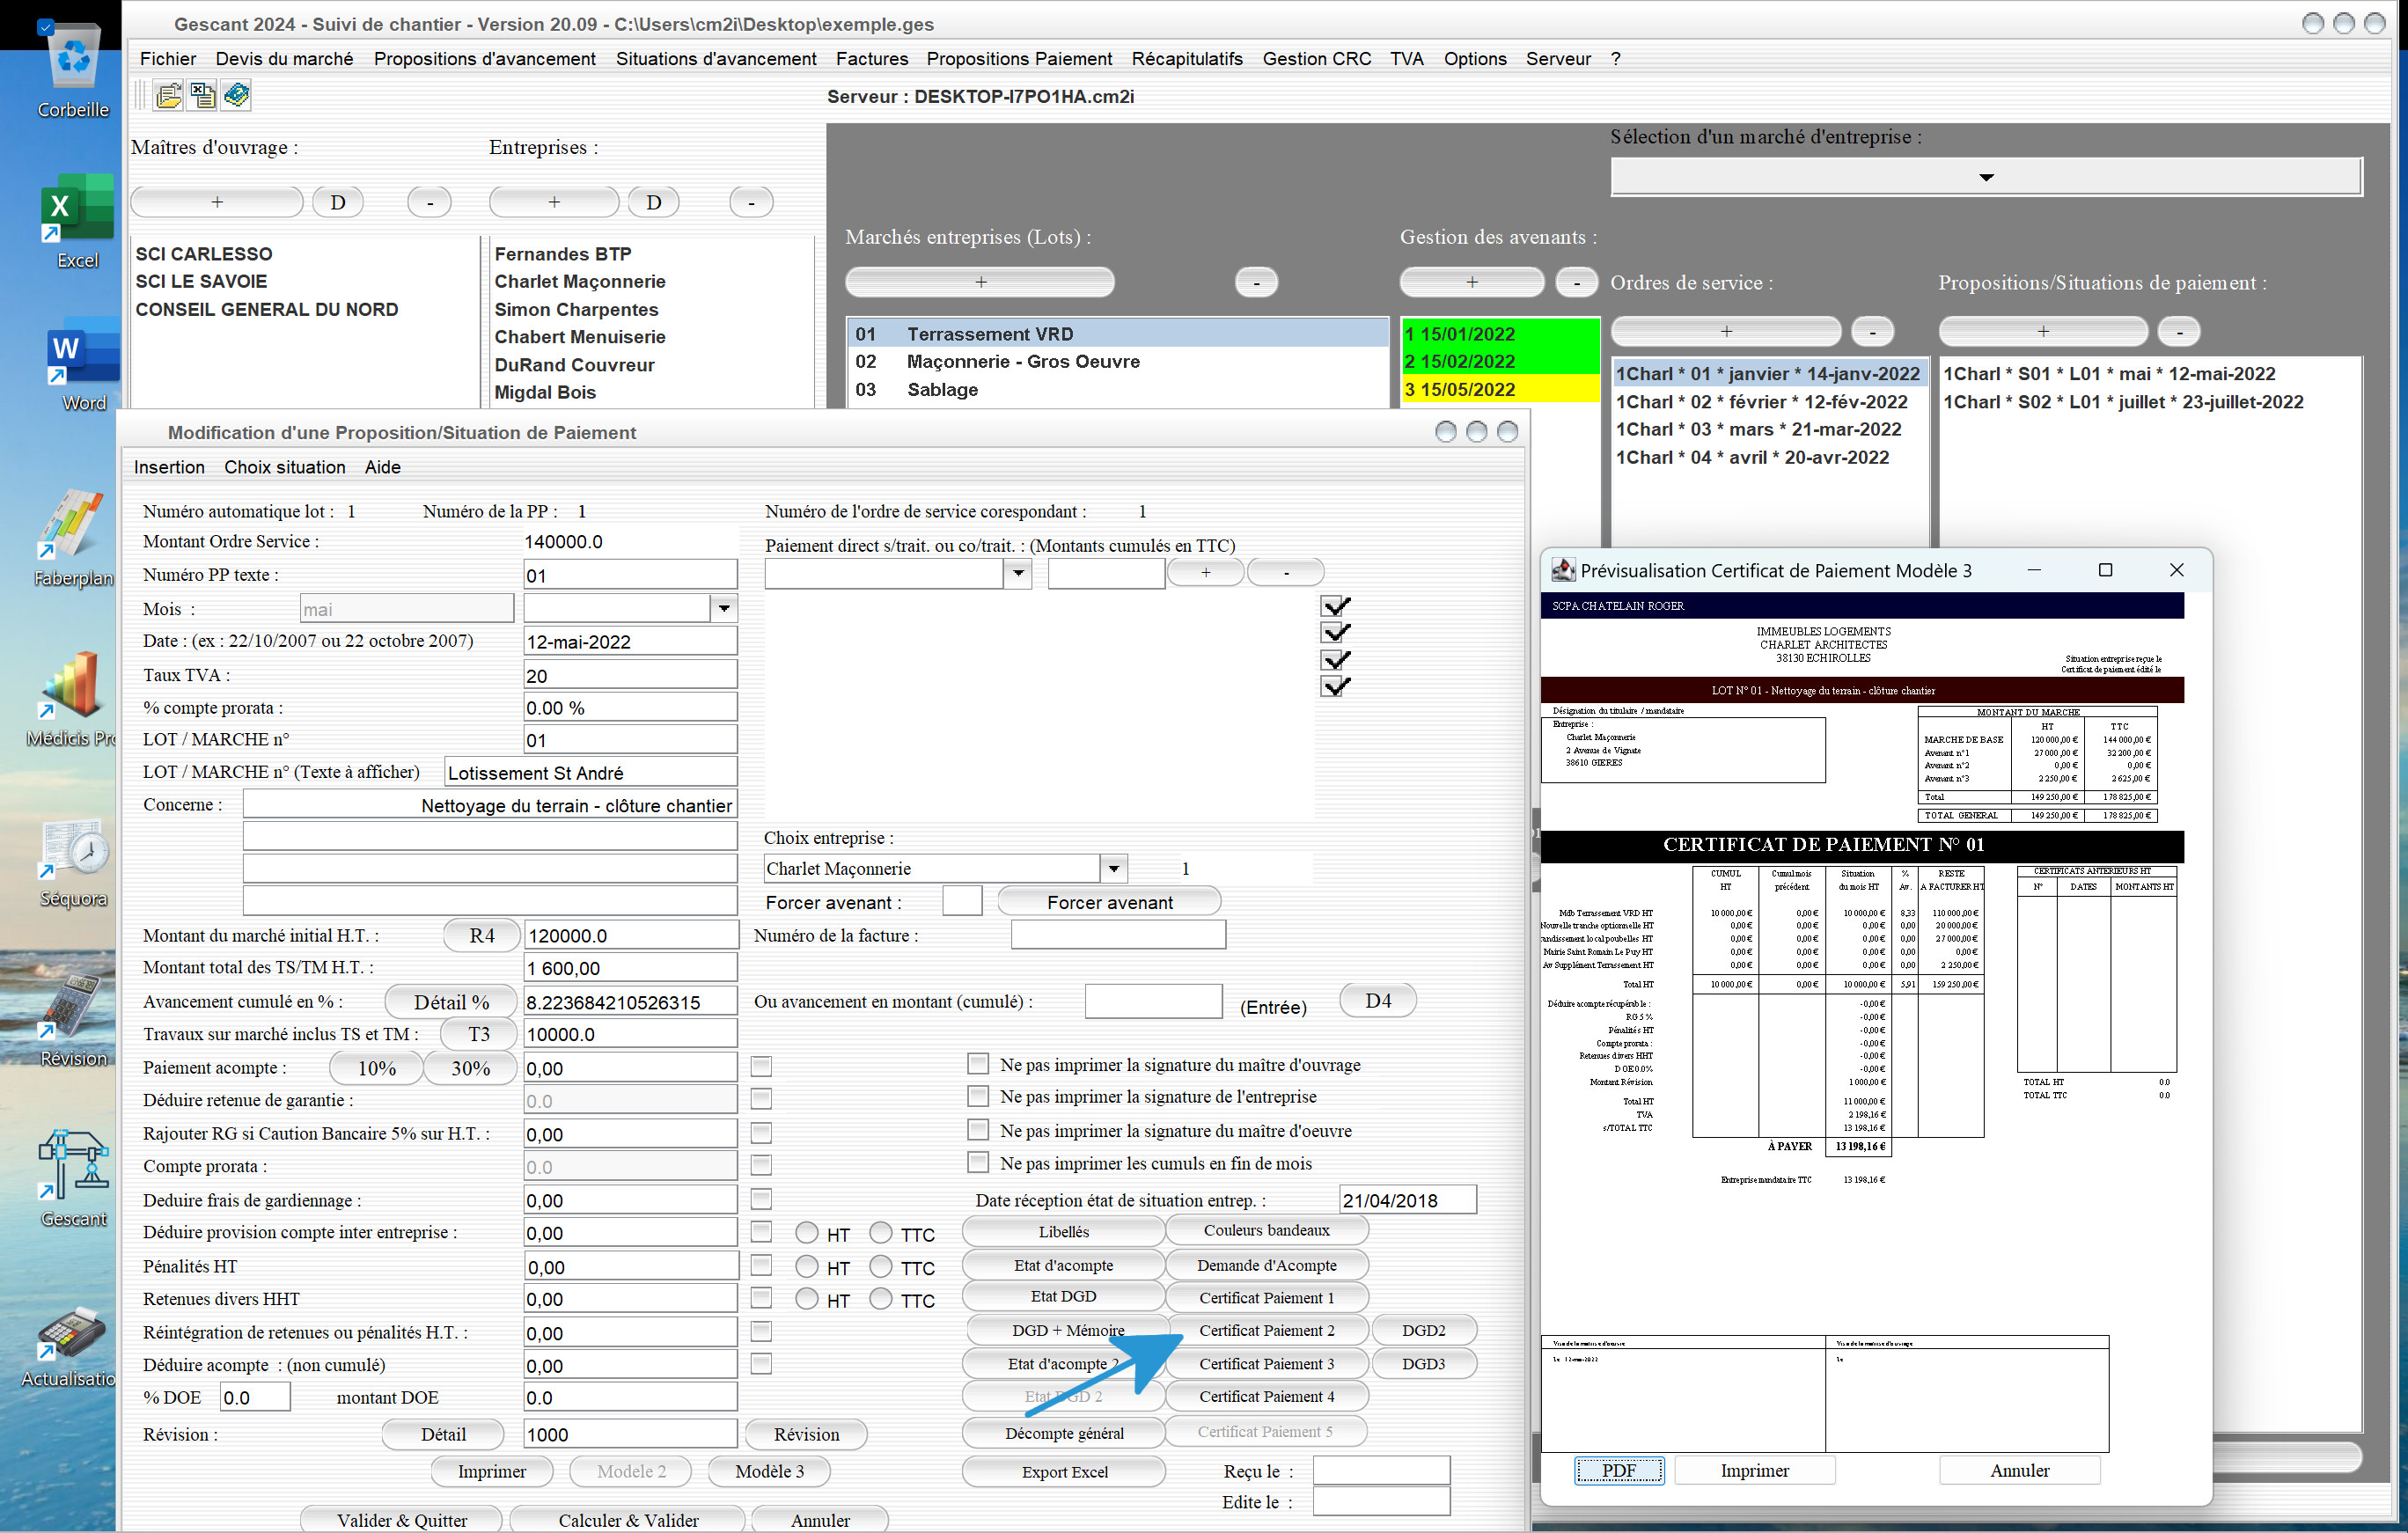
Task: Select order '1Charl * 03 * mars * 21-mar-2022'
Action: [1758, 429]
